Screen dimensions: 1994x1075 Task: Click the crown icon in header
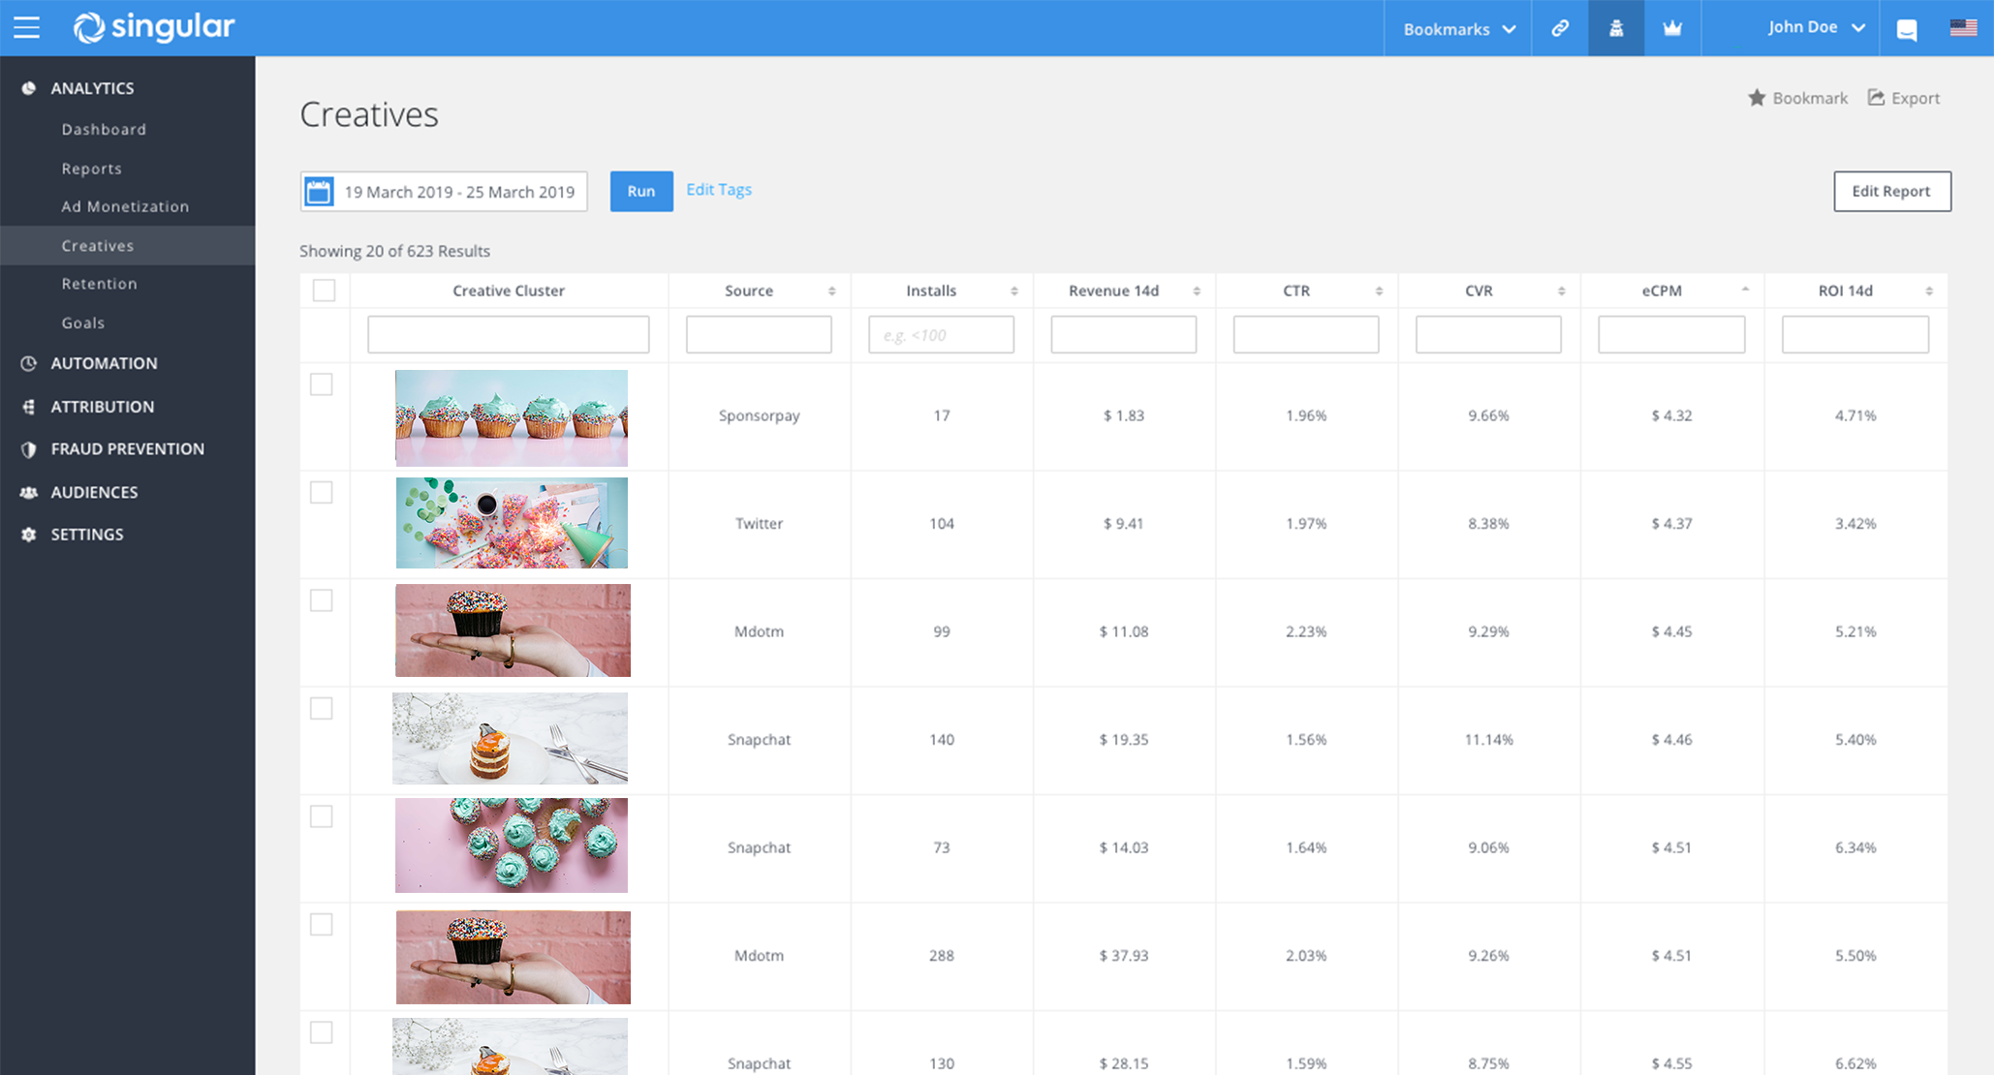[x=1672, y=28]
